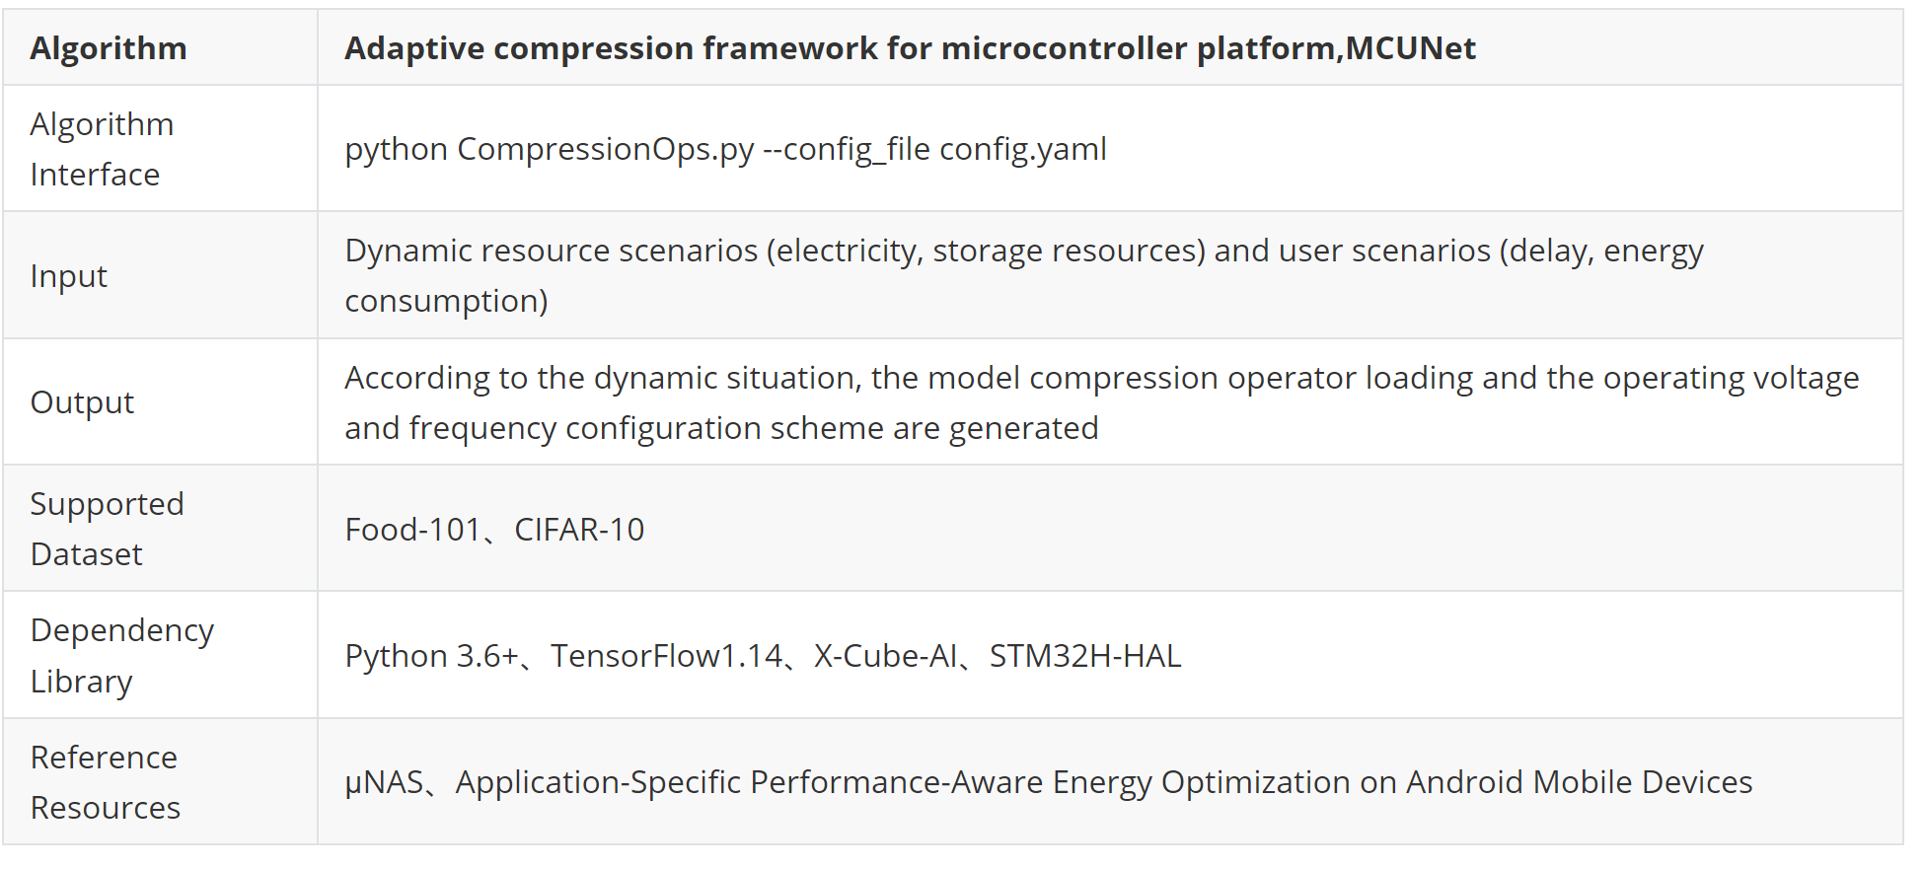The image size is (1924, 869).
Task: Click the 'X-Cube-AI' dependency text
Action: tap(885, 656)
